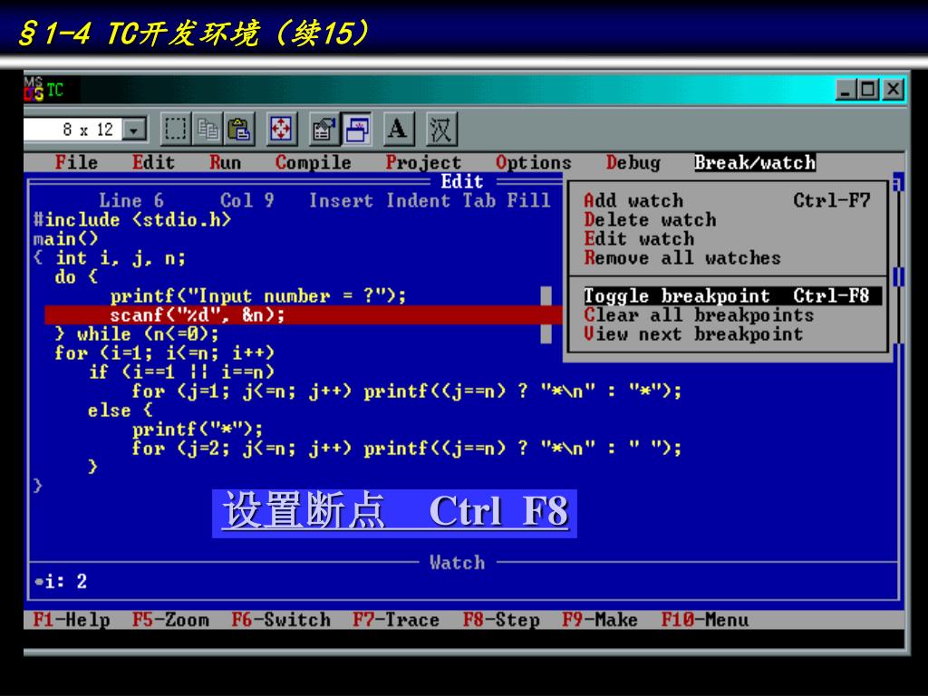Toggle full screen with the arrows icon
Viewport: 928px width, 696px height.
(281, 129)
